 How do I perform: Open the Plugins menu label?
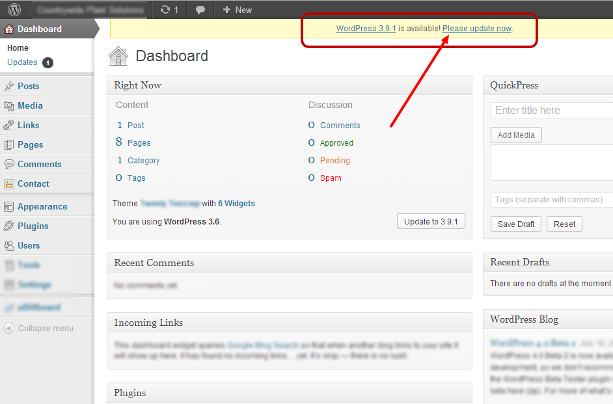point(33,226)
